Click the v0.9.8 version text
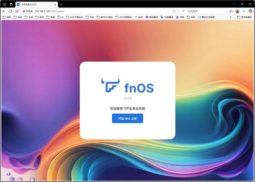This screenshot has width=255, height=182. coord(127,98)
